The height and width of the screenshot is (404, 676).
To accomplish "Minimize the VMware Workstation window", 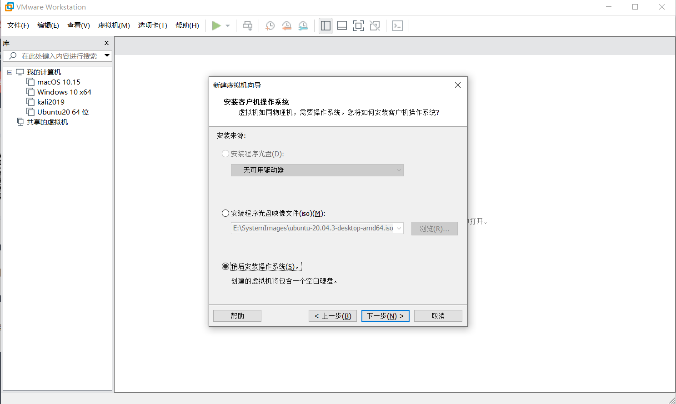I will [x=609, y=7].
